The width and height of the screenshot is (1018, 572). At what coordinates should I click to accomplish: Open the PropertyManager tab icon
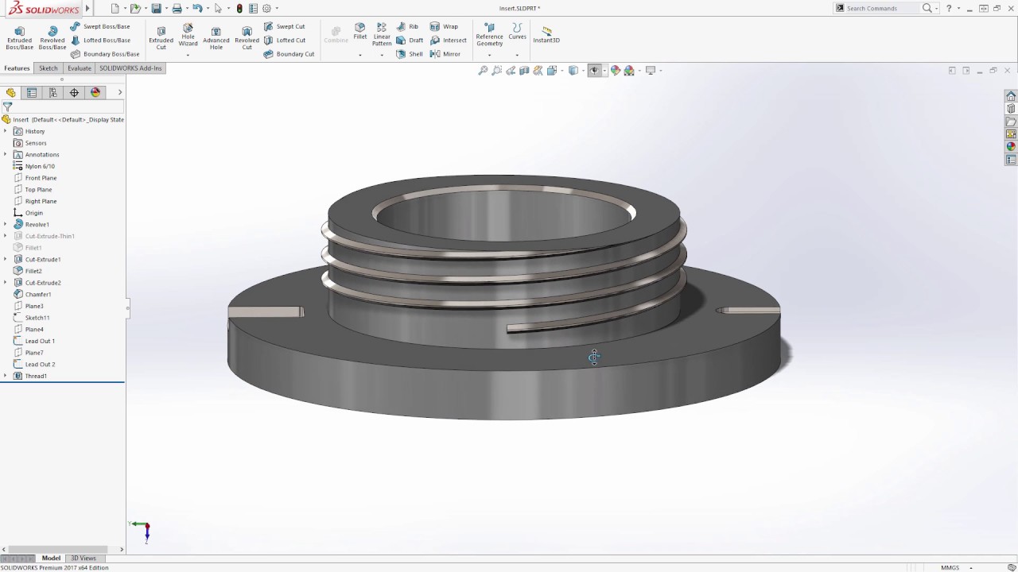click(32, 93)
